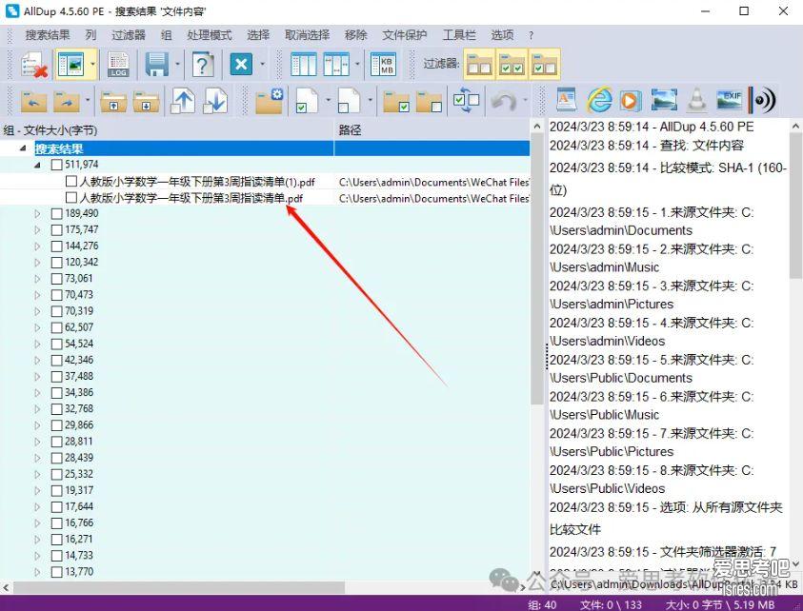Open with the Internet Explorer icon
Screen dimensions: 803x611
pos(598,100)
